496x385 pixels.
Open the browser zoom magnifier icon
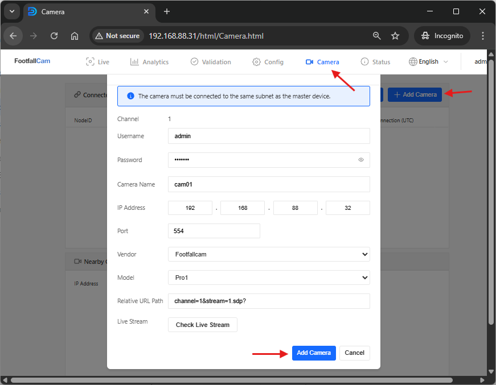(x=376, y=36)
